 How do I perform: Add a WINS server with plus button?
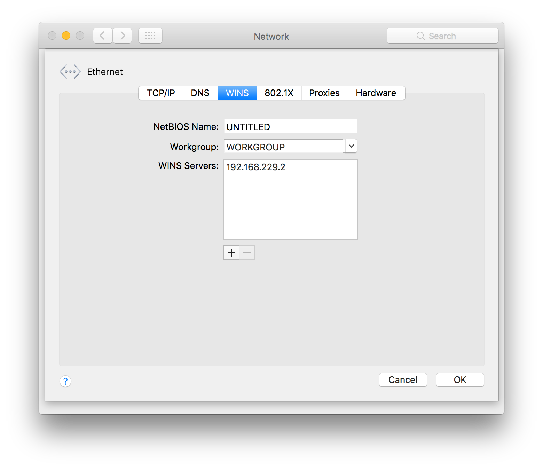click(231, 253)
